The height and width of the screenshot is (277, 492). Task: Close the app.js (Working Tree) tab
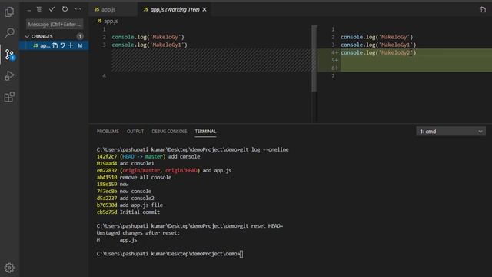click(x=204, y=10)
